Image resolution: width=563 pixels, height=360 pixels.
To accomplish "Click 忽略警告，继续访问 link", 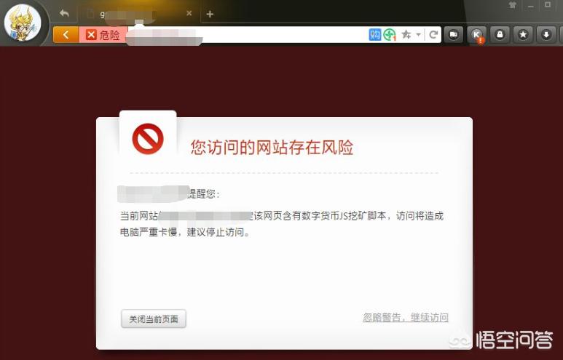I will coord(406,318).
